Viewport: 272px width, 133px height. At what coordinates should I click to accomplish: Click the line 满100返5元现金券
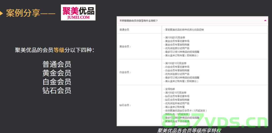(175, 37)
